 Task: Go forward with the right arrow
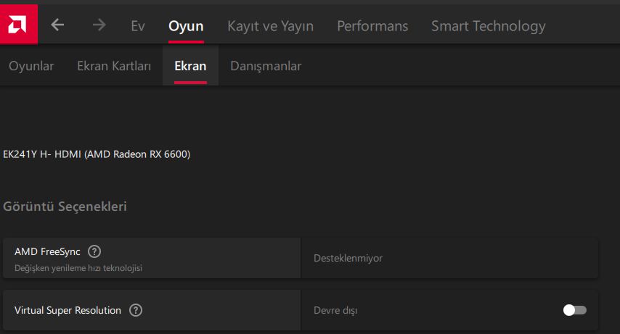pyautogui.click(x=99, y=25)
